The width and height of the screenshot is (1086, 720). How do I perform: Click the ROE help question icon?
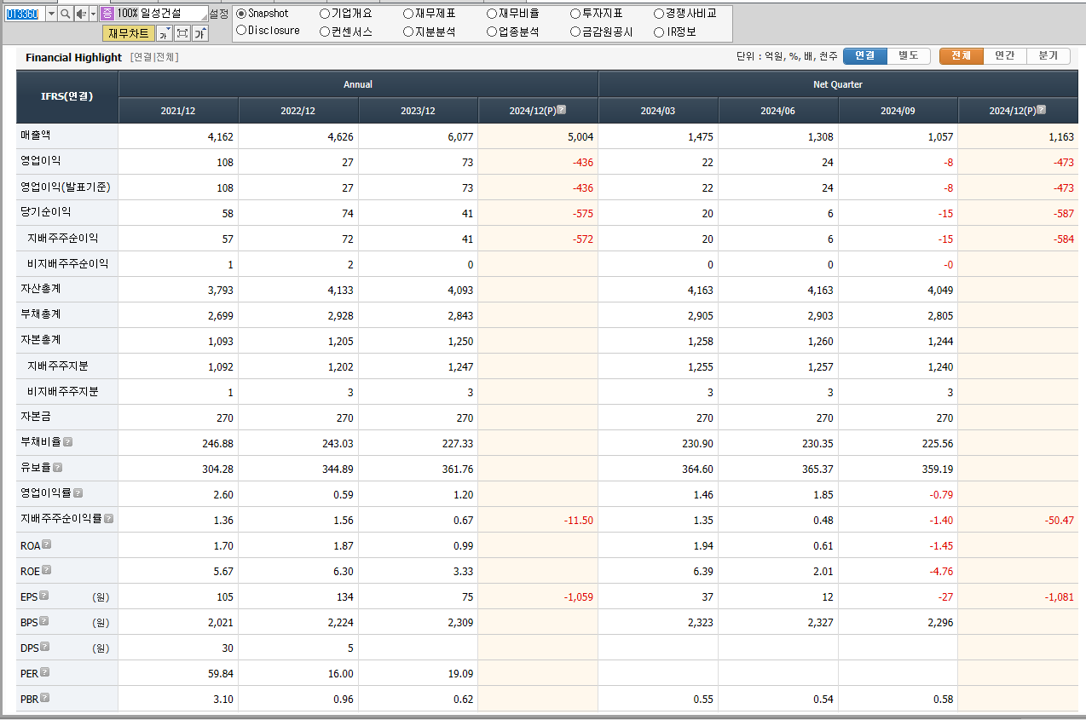[x=47, y=570]
